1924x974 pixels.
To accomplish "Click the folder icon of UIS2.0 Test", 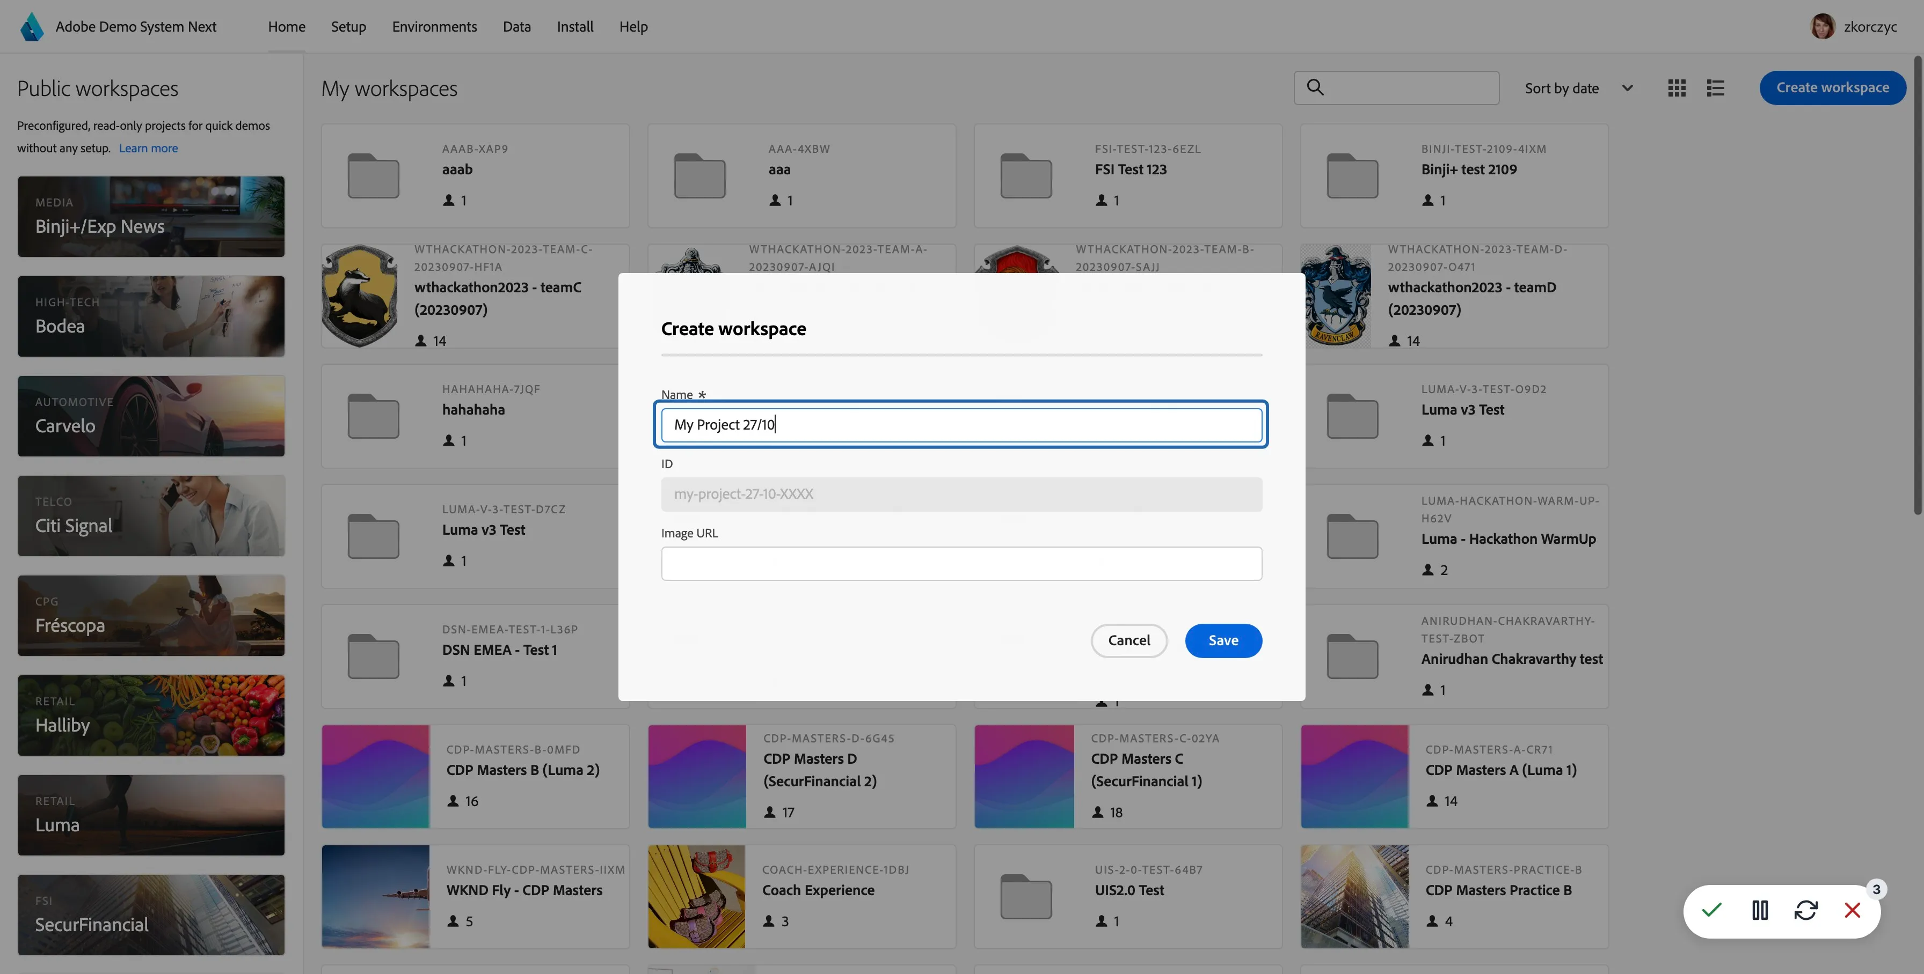I will (1026, 897).
